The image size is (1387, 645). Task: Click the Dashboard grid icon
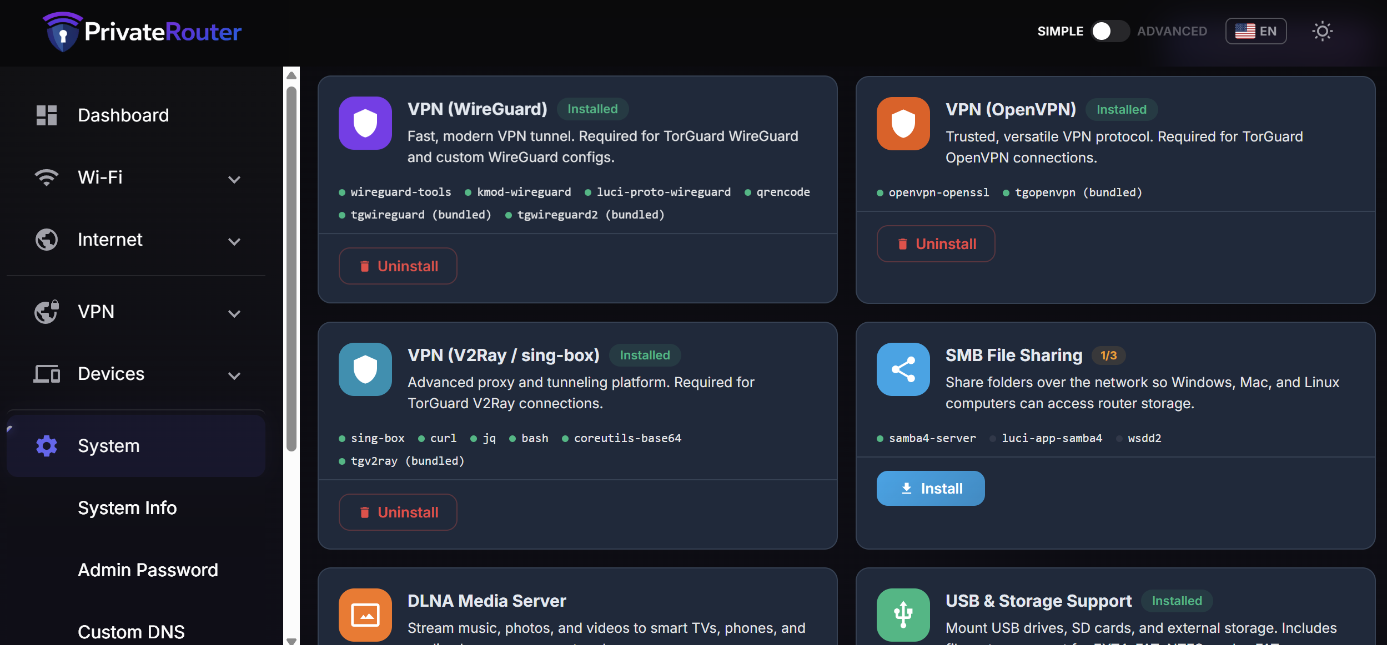47,115
